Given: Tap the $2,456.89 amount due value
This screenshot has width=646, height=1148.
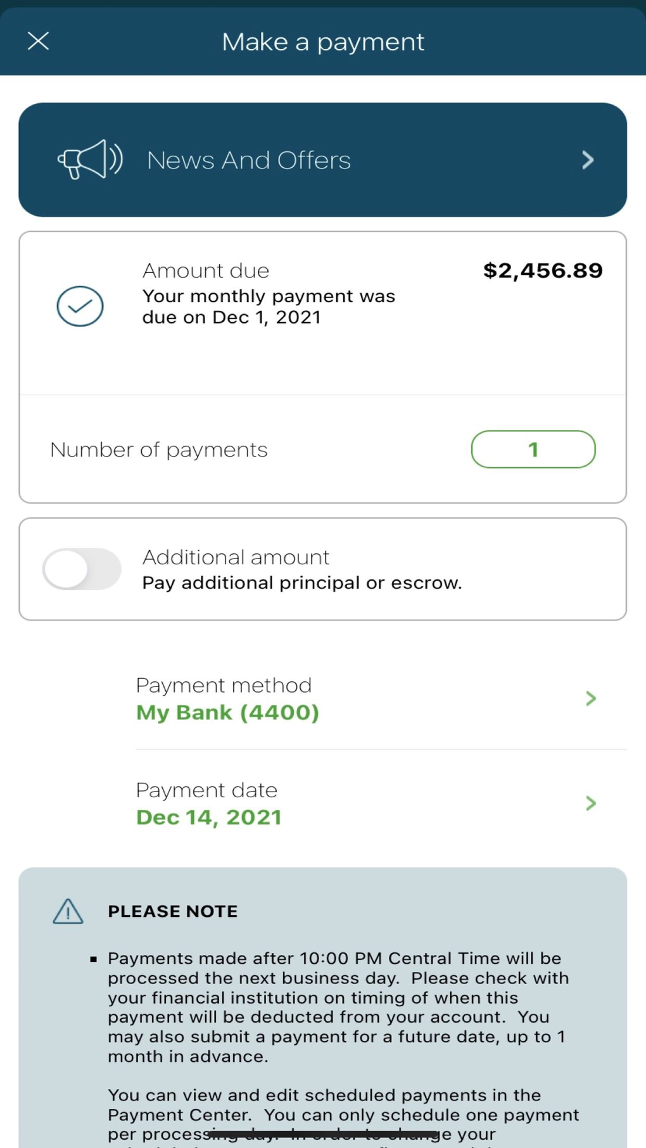Looking at the screenshot, I should coord(543,271).
